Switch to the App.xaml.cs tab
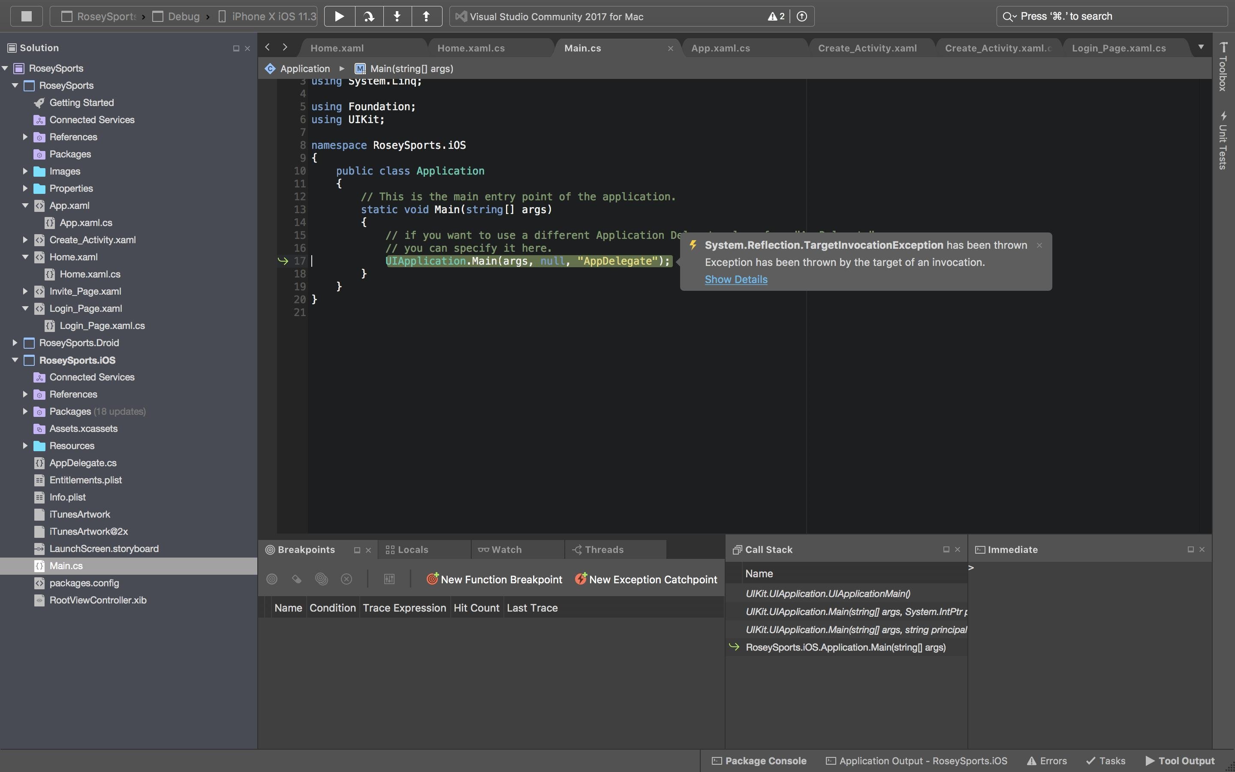1235x772 pixels. (x=720, y=48)
